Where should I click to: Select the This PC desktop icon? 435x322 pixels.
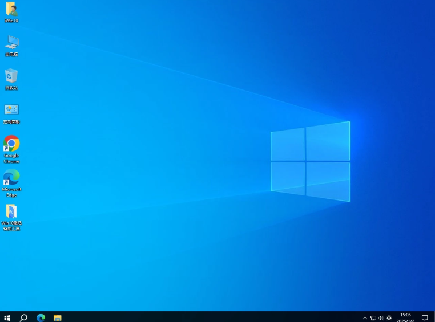11,46
